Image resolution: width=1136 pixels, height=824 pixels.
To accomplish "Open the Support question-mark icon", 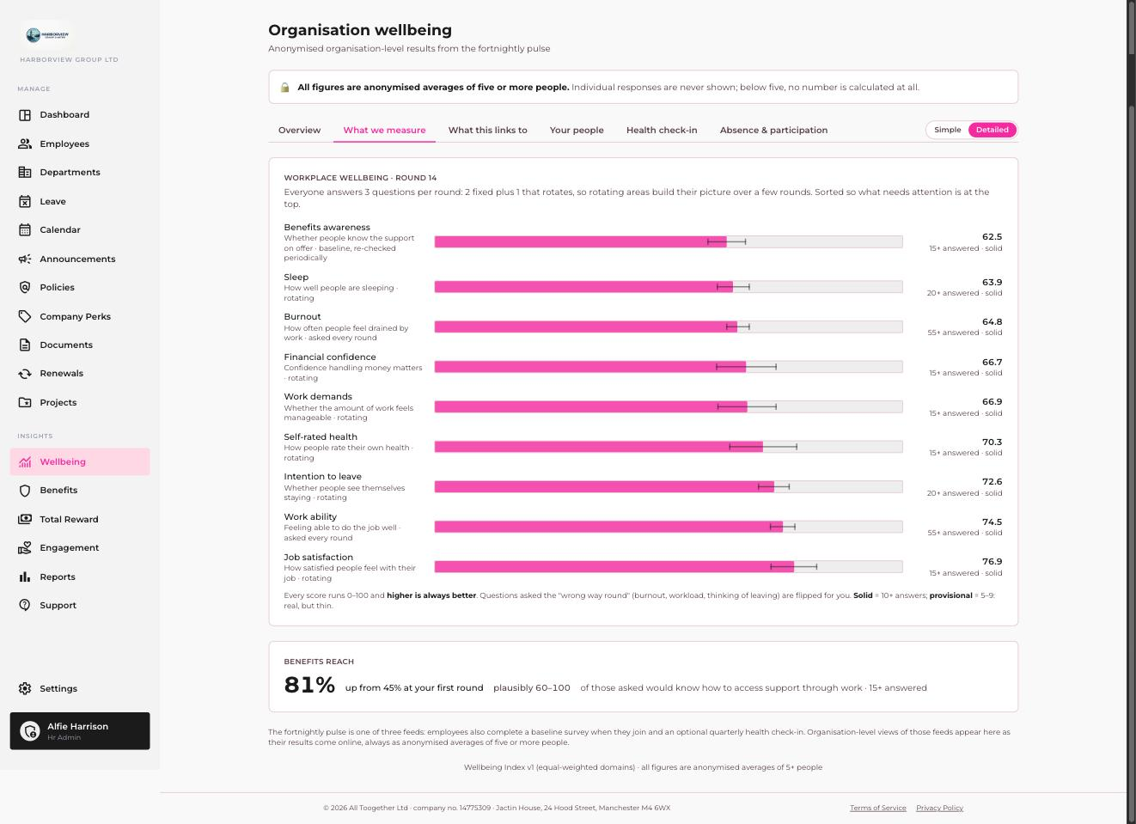I will [25, 605].
